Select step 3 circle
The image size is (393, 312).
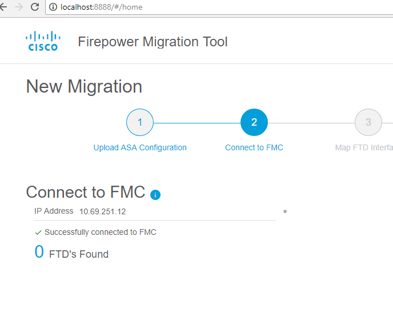(368, 122)
